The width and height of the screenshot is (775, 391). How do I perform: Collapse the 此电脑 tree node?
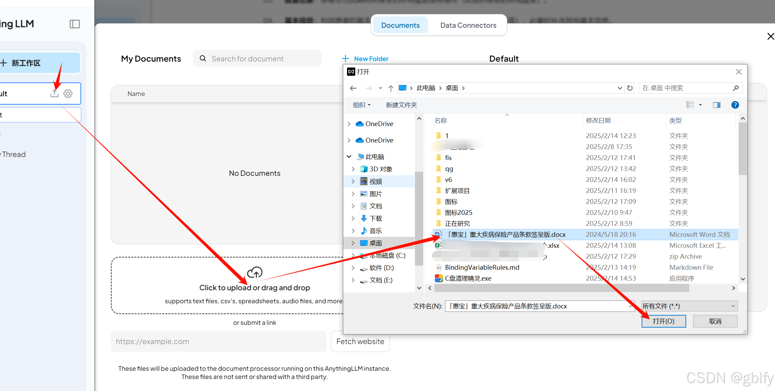click(x=349, y=157)
